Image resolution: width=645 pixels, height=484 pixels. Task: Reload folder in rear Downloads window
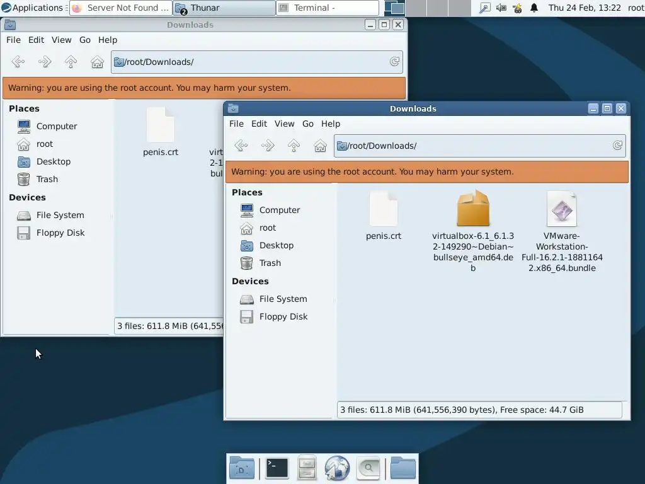click(394, 61)
